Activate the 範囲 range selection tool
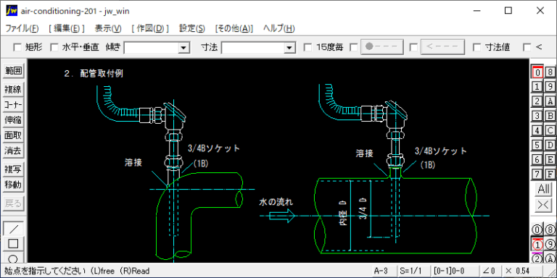Viewport: 557px width, 278px height. click(14, 71)
